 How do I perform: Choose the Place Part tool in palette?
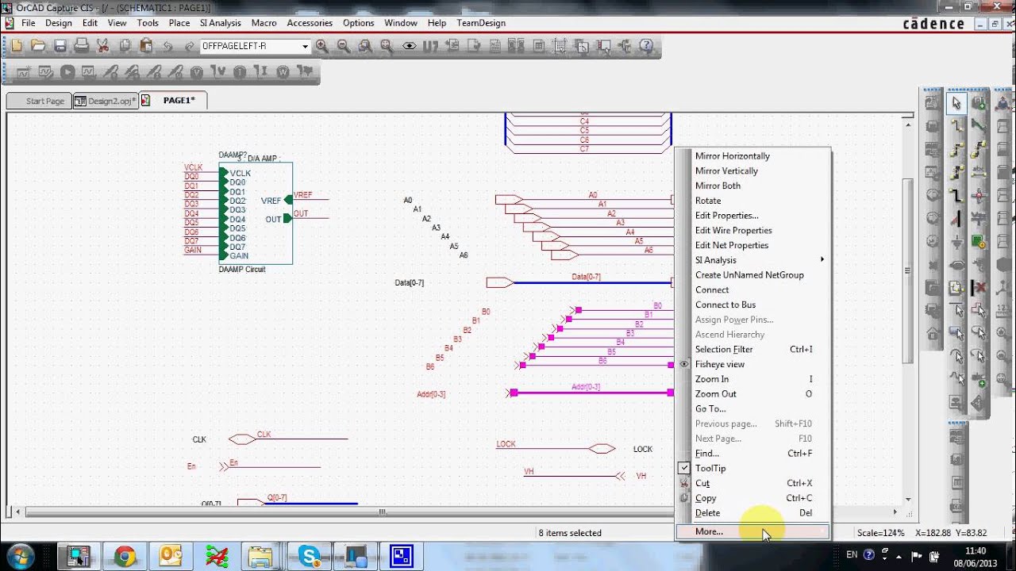[979, 102]
